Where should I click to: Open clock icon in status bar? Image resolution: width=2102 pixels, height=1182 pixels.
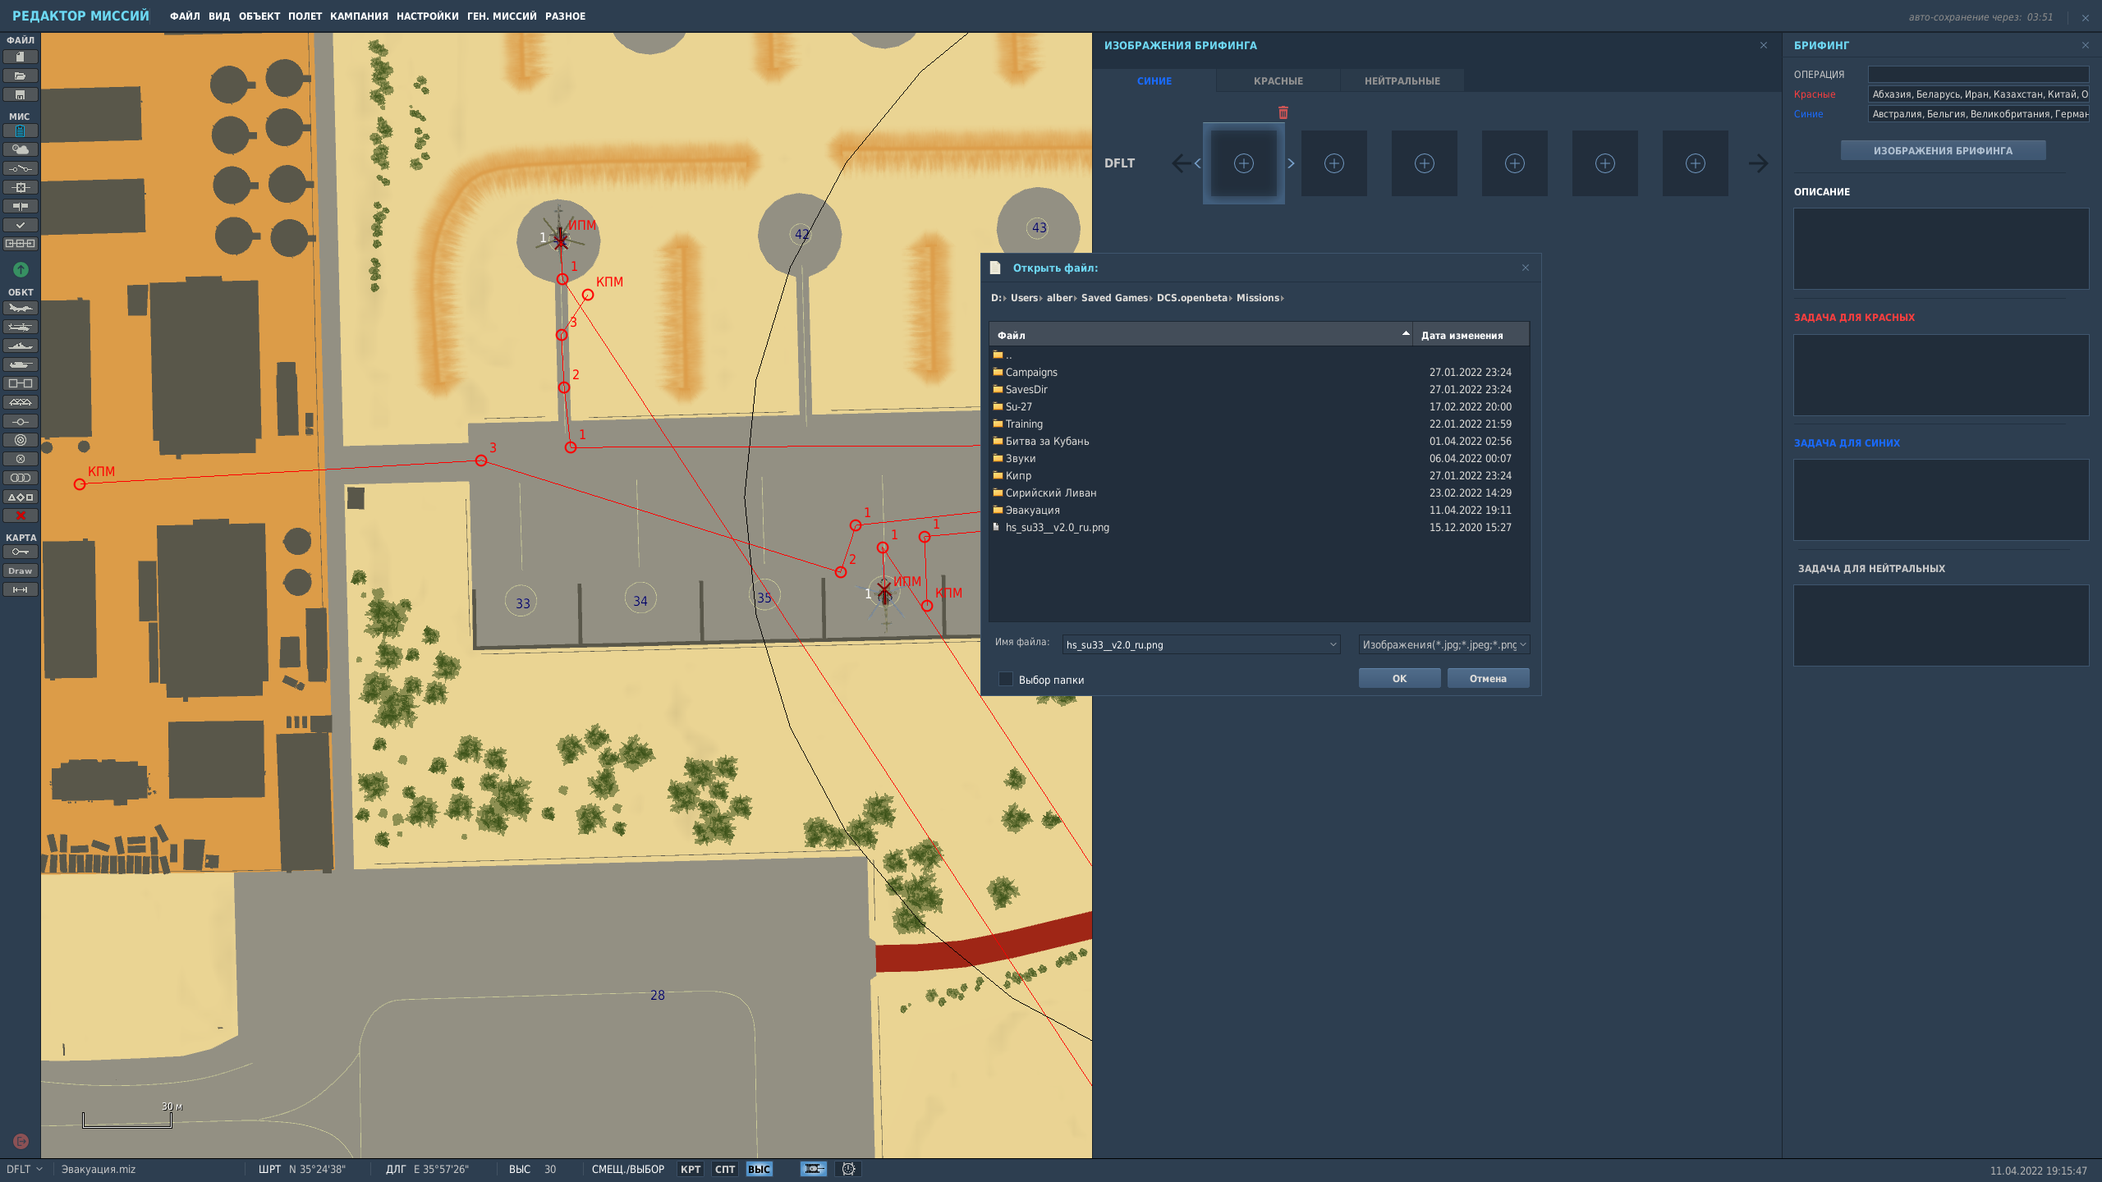[x=848, y=1169]
